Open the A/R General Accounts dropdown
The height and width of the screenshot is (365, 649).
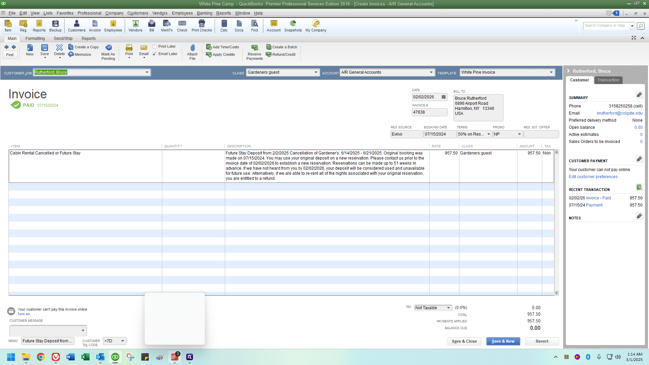point(431,72)
